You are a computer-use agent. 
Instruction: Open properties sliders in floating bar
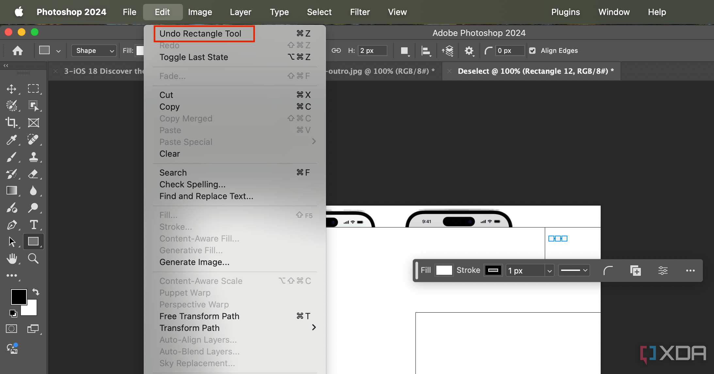(663, 271)
